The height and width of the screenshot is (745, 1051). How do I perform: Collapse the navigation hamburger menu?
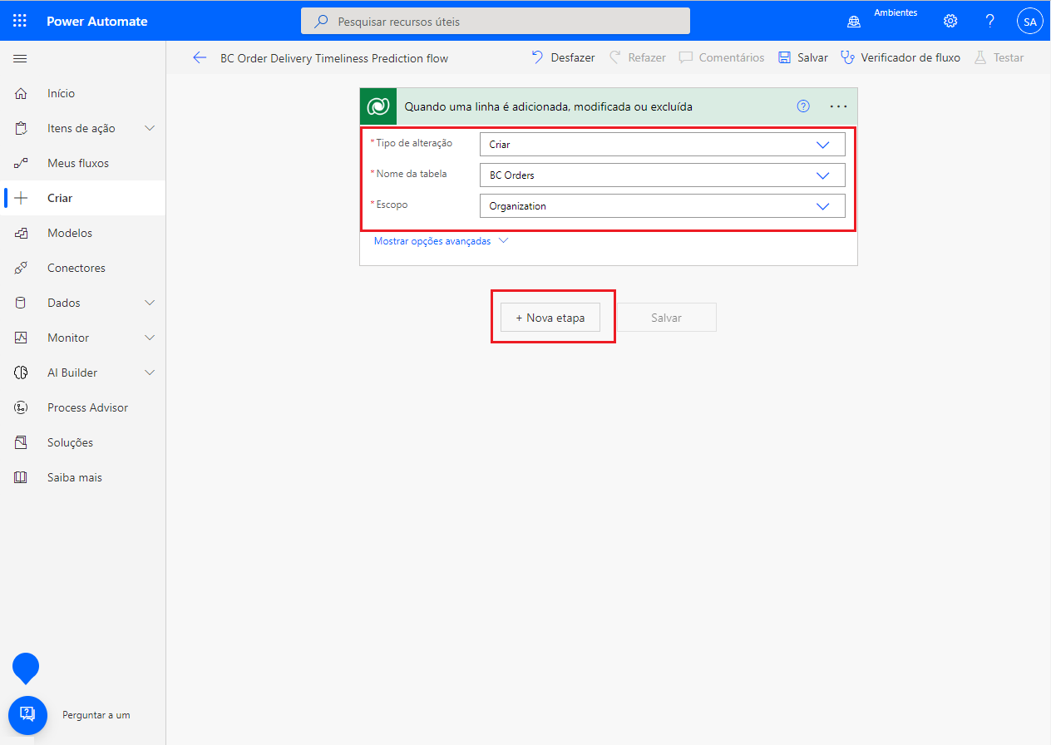20,58
